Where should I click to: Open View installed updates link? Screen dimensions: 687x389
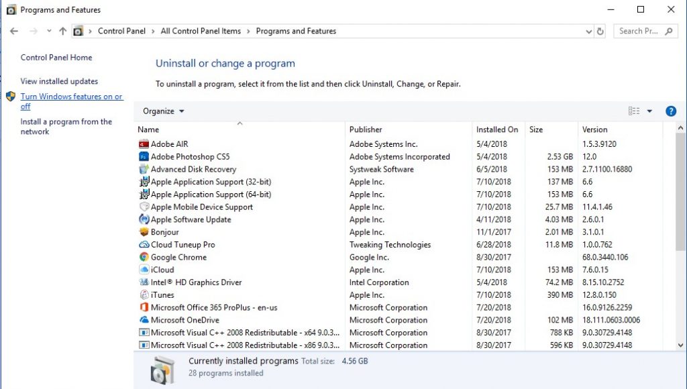tap(59, 81)
